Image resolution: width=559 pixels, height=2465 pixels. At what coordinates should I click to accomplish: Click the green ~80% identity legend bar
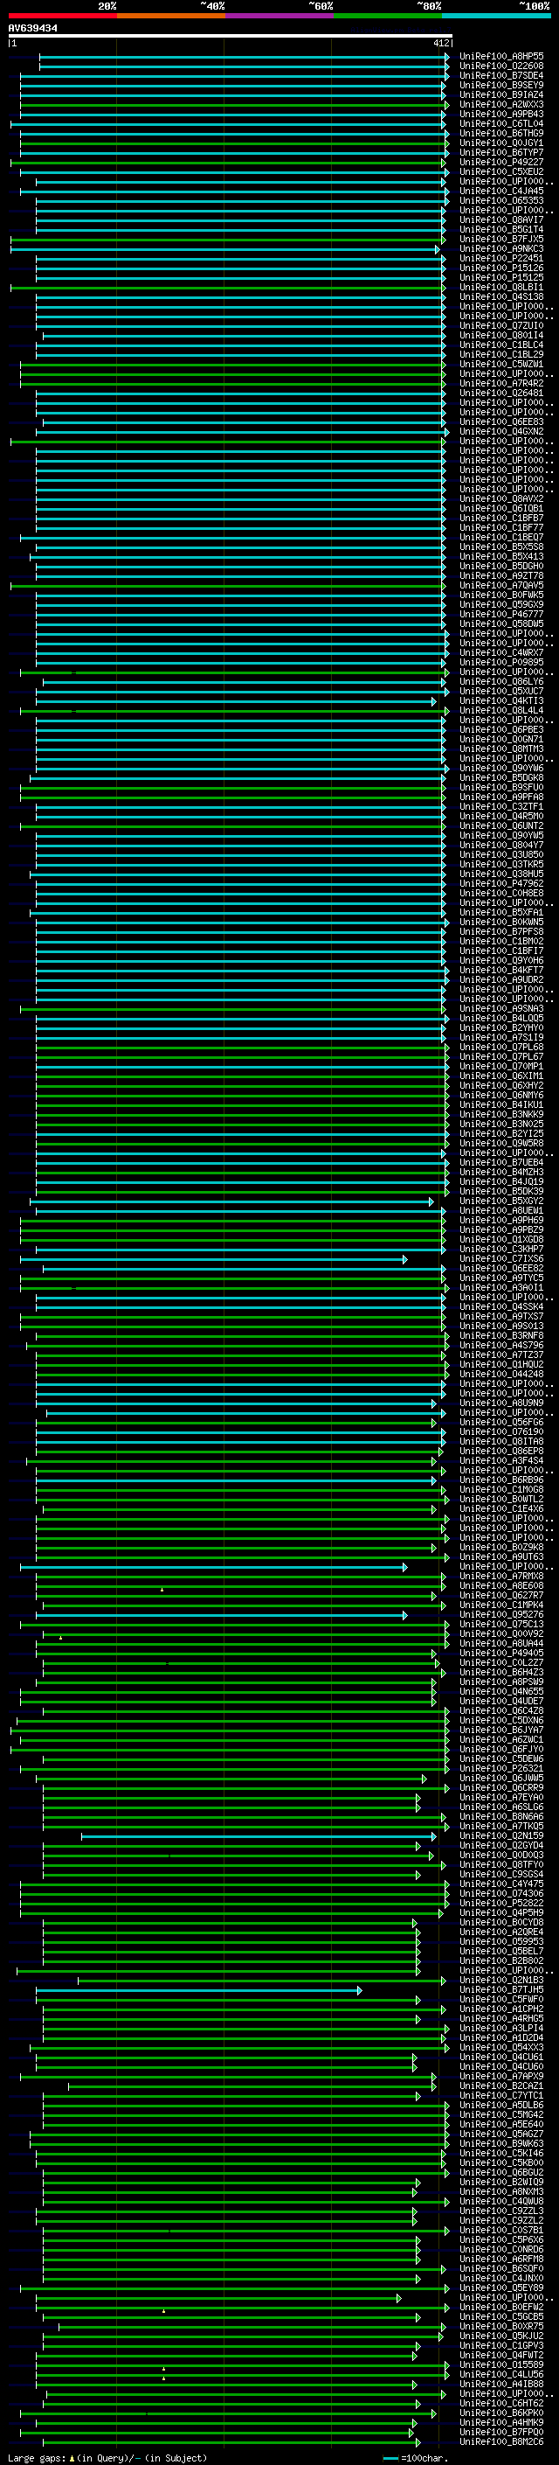pos(387,16)
